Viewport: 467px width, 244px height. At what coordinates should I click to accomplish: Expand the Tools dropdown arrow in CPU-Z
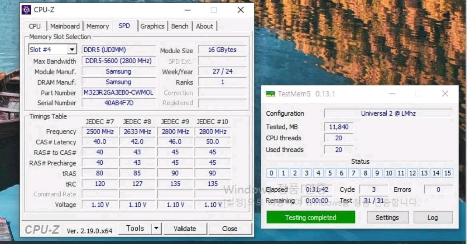pos(156,229)
